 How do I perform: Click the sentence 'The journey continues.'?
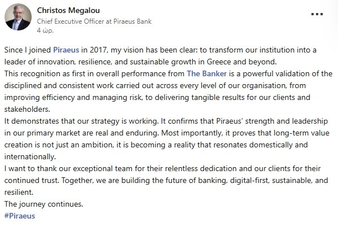click(x=44, y=204)
